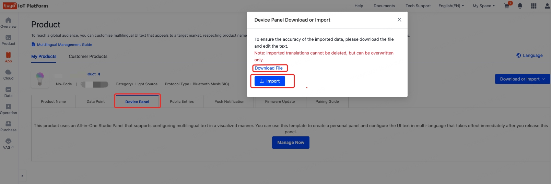The image size is (551, 184).
Task: Open the Cloud sidebar icon
Action: tap(8, 72)
